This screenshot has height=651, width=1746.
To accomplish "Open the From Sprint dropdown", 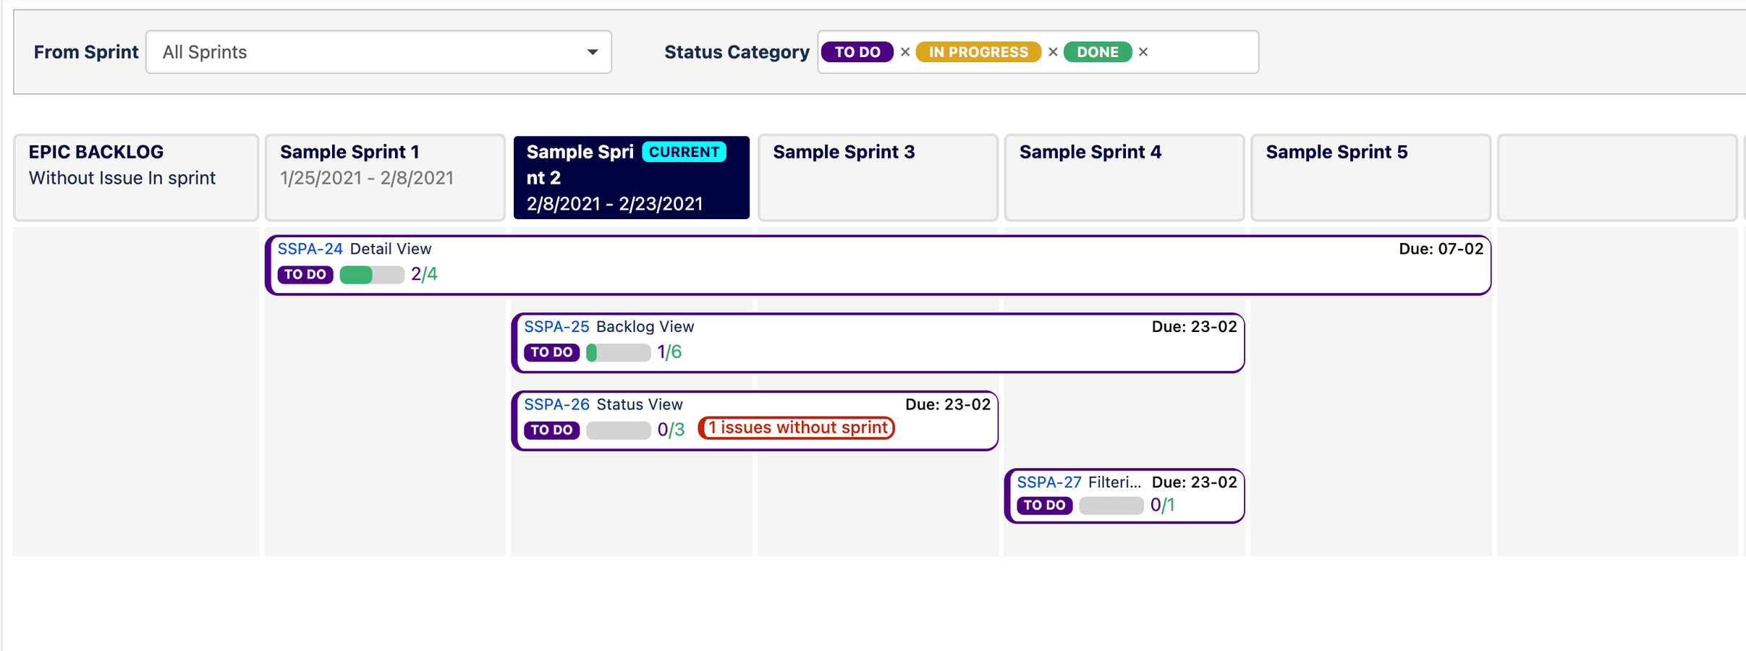I will 378,52.
